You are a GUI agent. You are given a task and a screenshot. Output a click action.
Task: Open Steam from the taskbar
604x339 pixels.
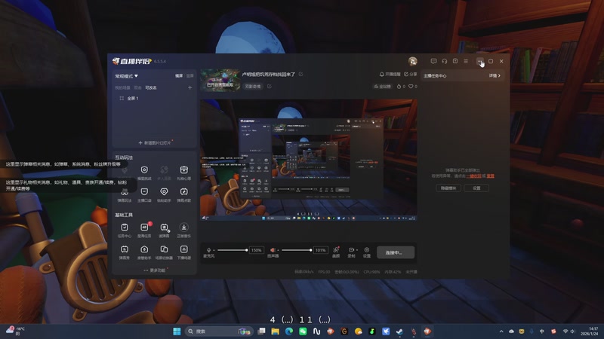point(399,331)
